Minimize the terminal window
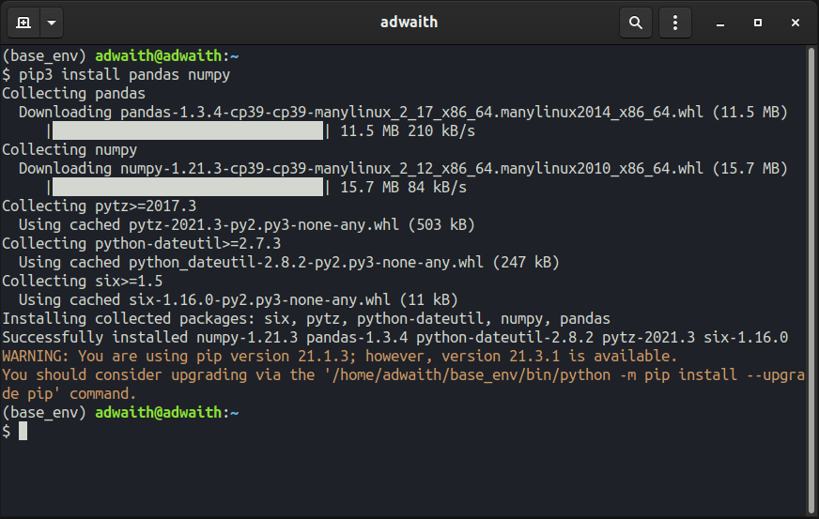819x519 pixels. point(720,23)
